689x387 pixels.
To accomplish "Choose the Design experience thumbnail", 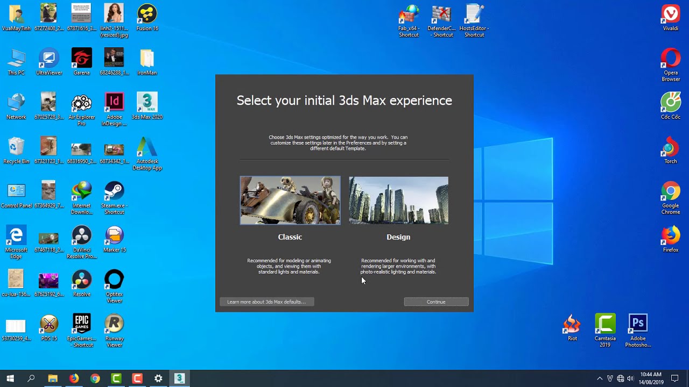I will (398, 200).
